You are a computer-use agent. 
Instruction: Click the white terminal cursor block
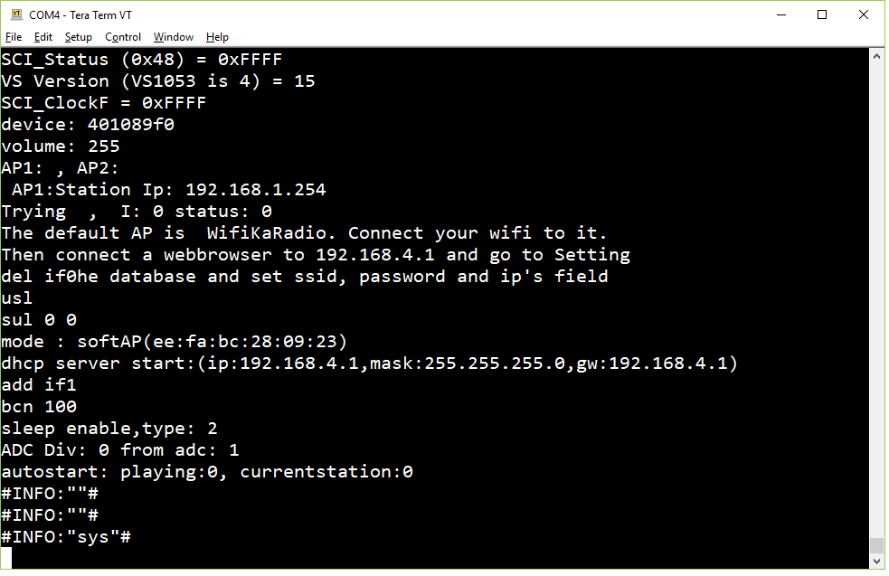6,558
